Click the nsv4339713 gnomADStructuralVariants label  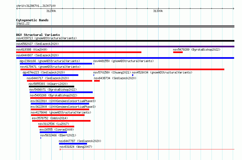click(x=46, y=38)
